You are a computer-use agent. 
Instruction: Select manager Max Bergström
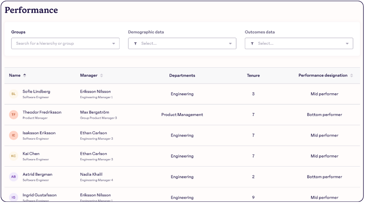[x=95, y=112]
